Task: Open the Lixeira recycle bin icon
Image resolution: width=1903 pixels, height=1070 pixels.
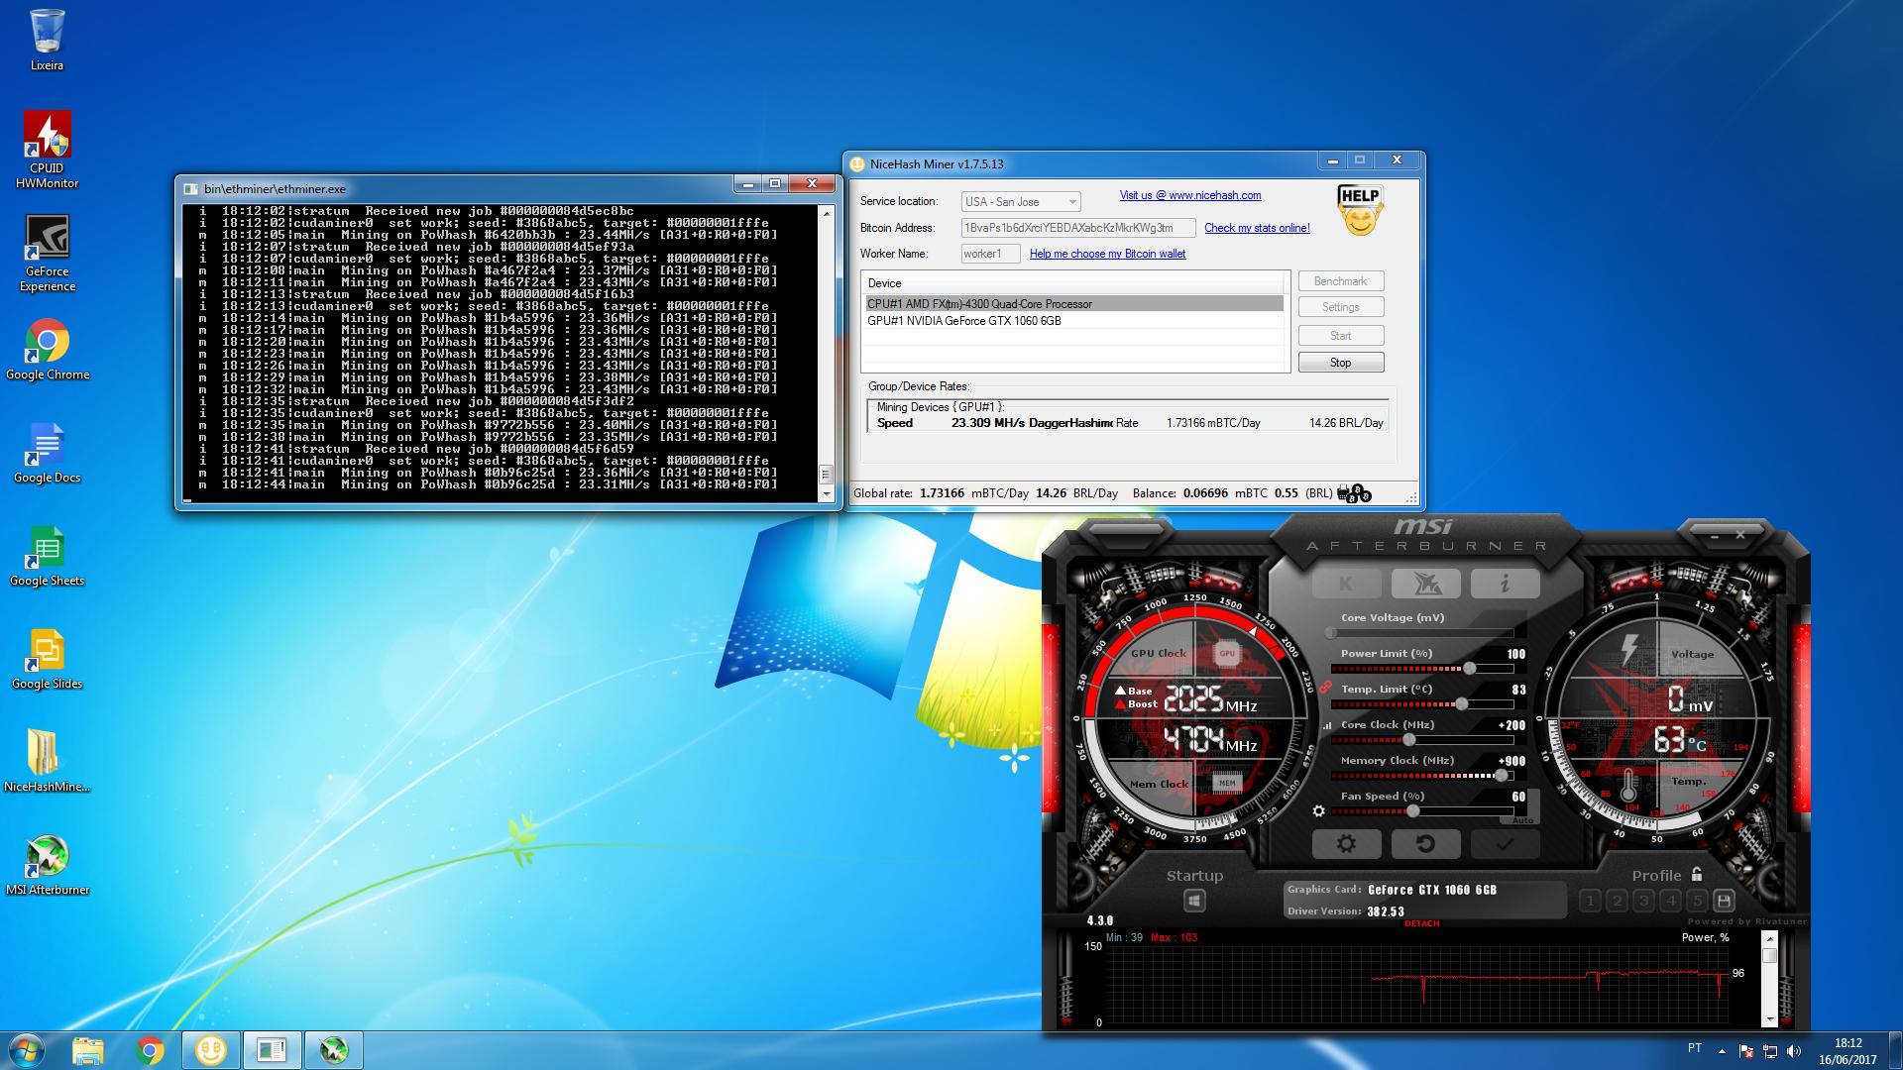Action: pos(47,41)
